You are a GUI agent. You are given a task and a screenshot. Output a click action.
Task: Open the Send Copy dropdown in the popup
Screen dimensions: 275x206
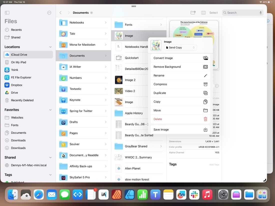[180, 47]
